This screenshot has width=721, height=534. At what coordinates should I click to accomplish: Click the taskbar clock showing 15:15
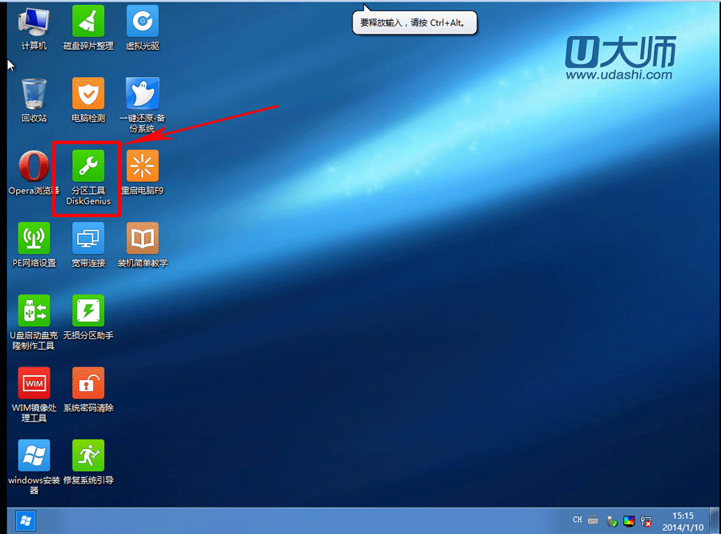[684, 520]
